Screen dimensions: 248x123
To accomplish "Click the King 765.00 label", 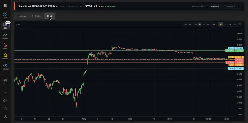I will (x=236, y=65).
